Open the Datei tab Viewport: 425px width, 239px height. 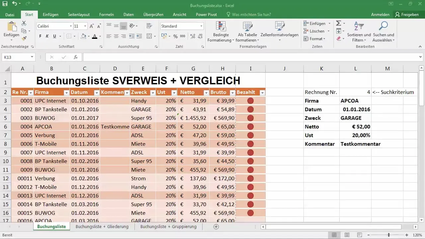click(x=10, y=15)
